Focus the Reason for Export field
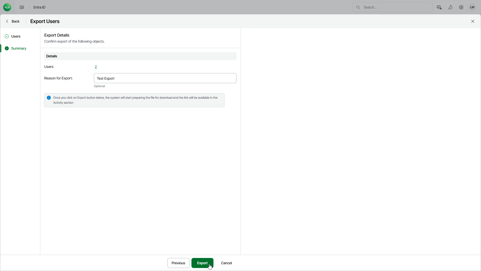Screen dimensions: 481x271 point(165,78)
